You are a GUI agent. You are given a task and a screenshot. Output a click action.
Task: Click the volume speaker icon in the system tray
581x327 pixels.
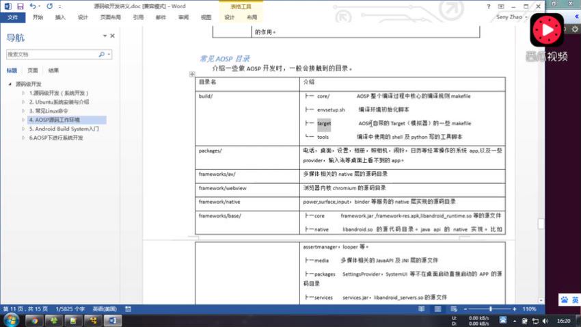[545, 321]
